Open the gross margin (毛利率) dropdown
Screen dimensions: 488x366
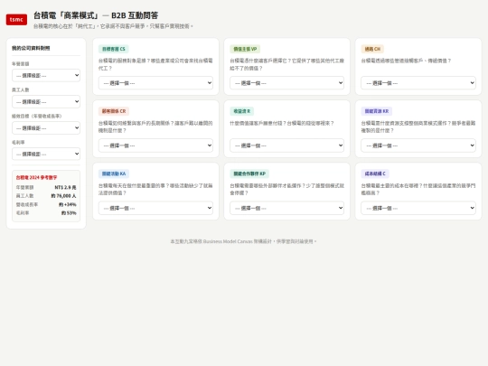[46, 154]
